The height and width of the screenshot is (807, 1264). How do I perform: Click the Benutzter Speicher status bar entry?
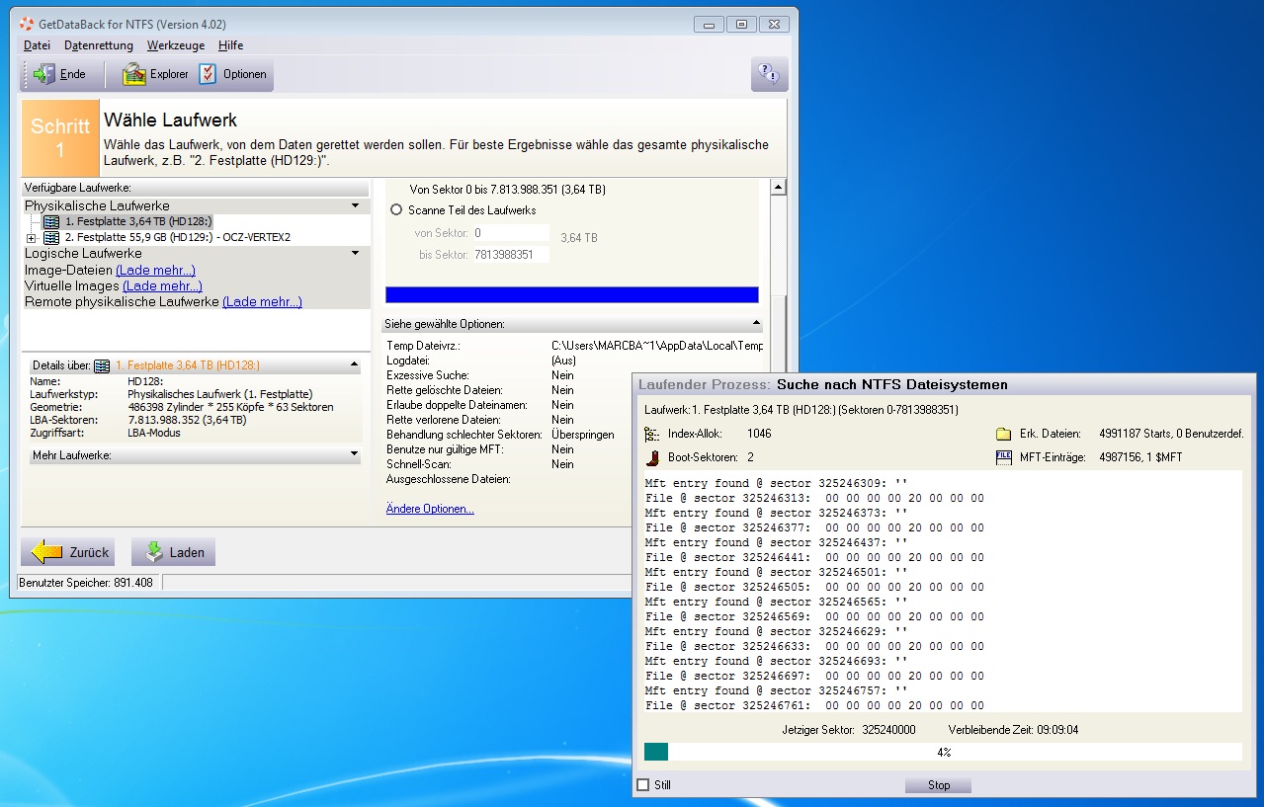coord(87,583)
